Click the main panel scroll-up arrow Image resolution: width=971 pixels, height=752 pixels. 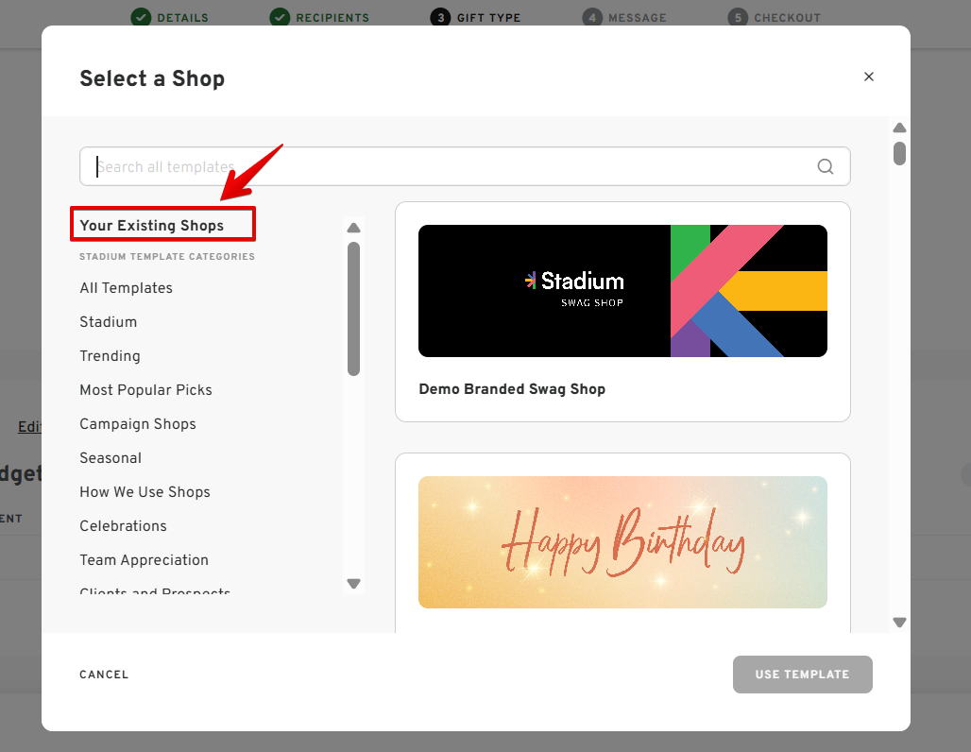coord(899,128)
